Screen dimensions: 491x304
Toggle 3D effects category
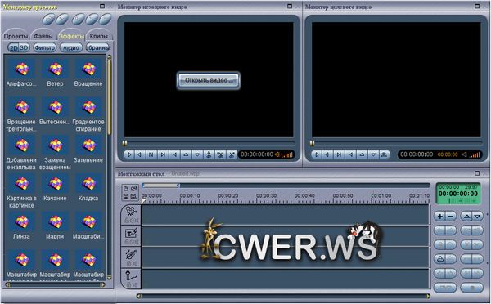coord(24,48)
